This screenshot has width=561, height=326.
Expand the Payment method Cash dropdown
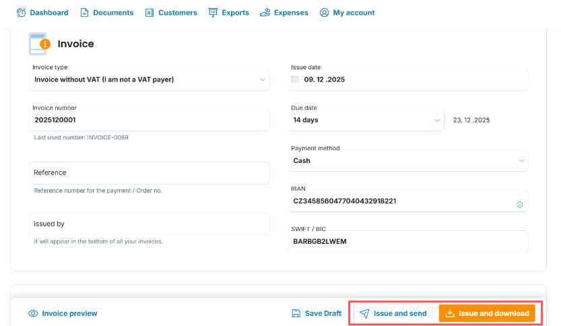[x=408, y=161]
